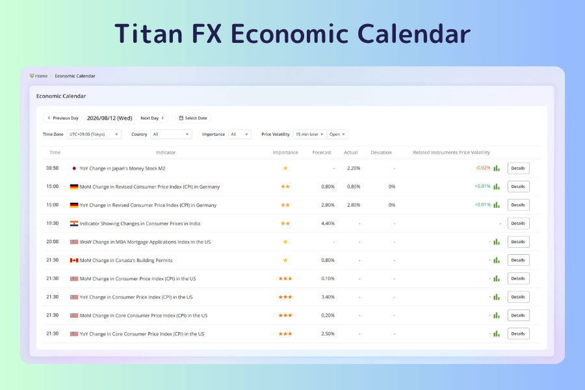Click India flag in Consumer Prices row

tap(74, 224)
